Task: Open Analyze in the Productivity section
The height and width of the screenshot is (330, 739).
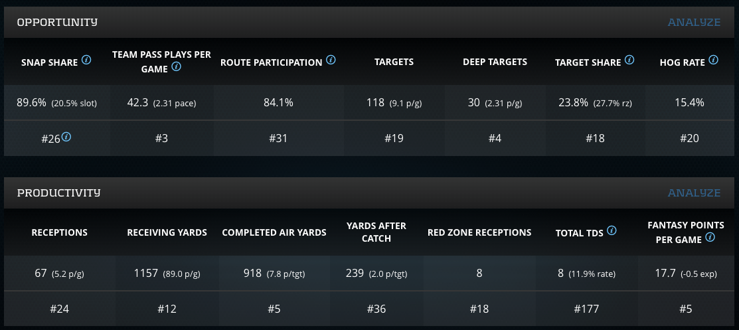Action: 694,193
